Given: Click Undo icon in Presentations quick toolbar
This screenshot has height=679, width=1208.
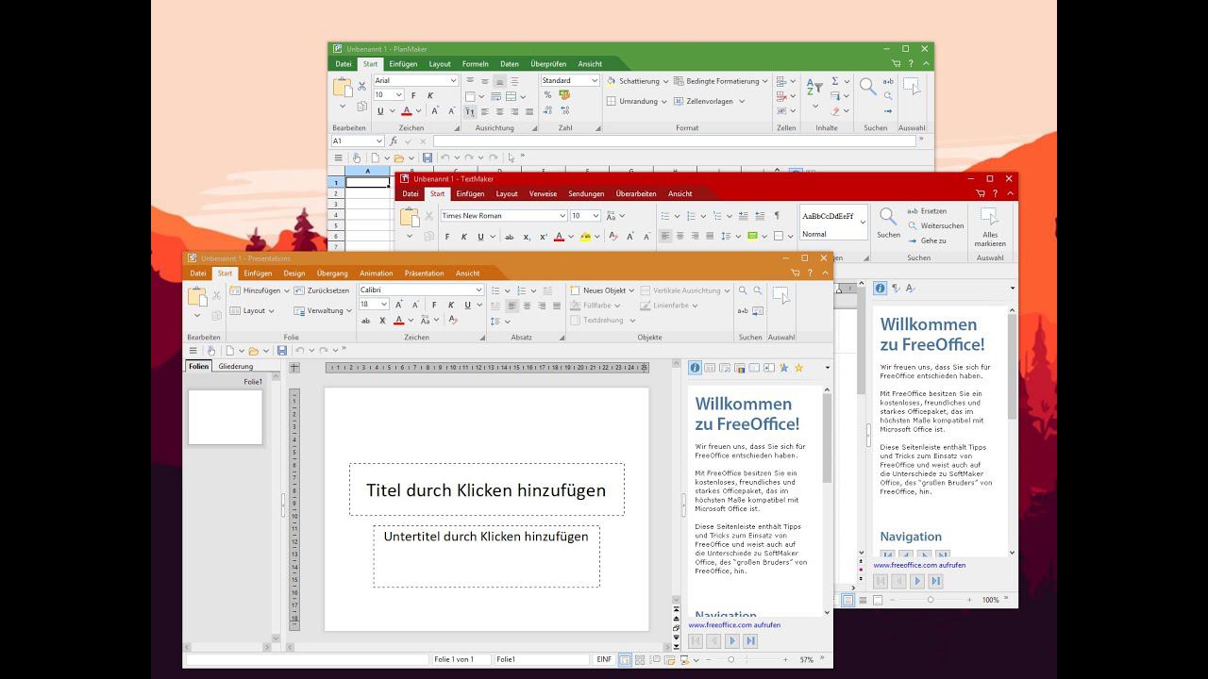Looking at the screenshot, I should (x=300, y=351).
